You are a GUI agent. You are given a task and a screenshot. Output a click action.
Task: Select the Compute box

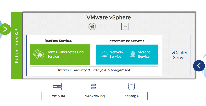(57, 96)
